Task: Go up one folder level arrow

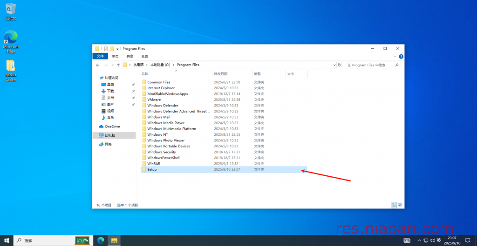Action: [118, 65]
